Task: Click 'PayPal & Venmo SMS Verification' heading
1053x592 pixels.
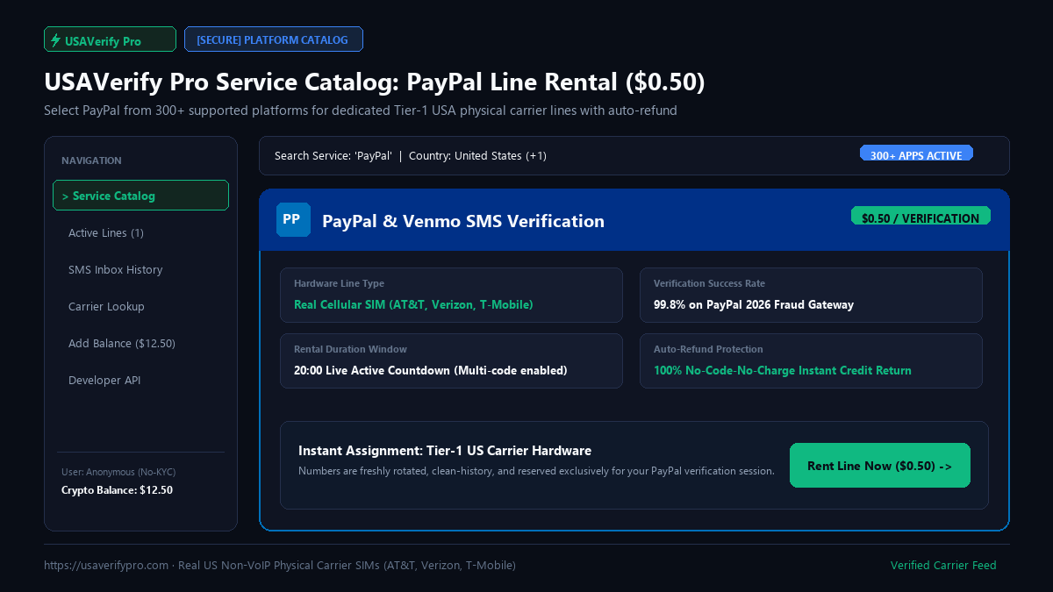Action: click(463, 221)
